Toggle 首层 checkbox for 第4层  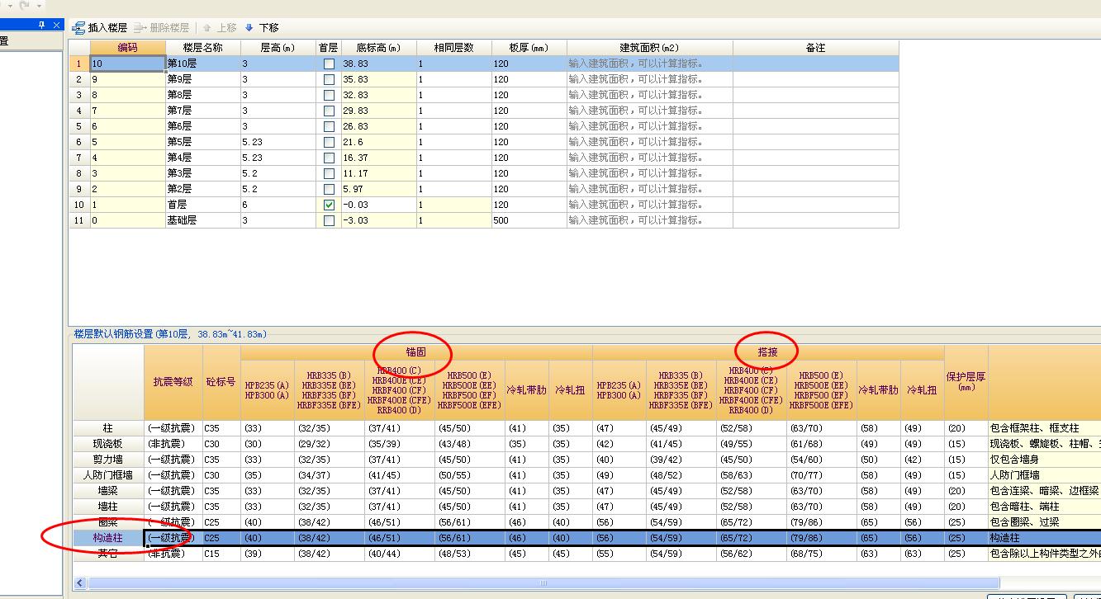tap(329, 158)
